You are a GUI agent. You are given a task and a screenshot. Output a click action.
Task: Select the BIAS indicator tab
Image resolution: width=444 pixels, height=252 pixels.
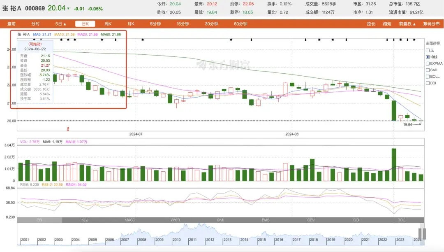pos(266,220)
